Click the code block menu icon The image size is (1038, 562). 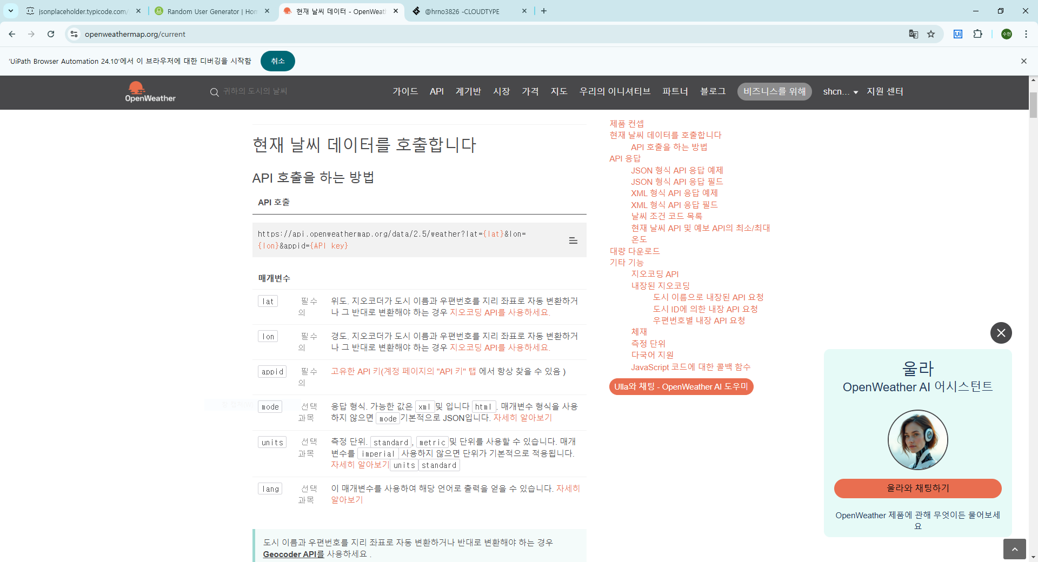pyautogui.click(x=573, y=240)
